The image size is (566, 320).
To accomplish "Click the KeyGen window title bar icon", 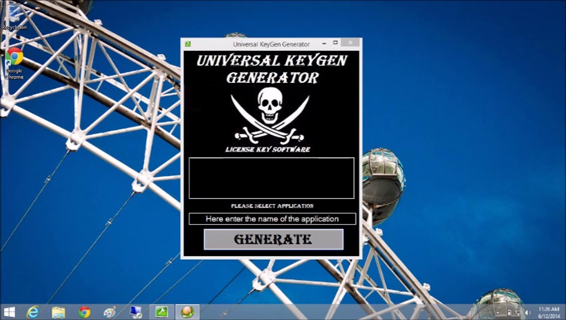I will [x=188, y=44].
